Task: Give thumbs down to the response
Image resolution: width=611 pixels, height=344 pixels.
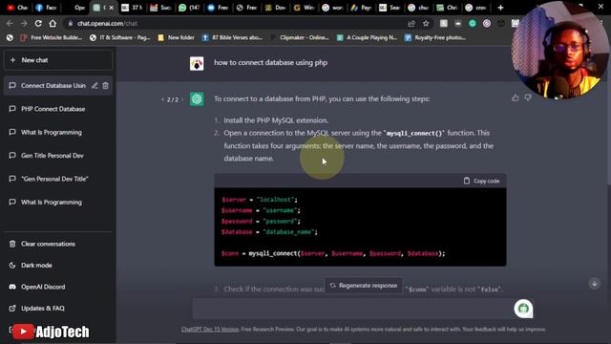Action: [x=528, y=97]
